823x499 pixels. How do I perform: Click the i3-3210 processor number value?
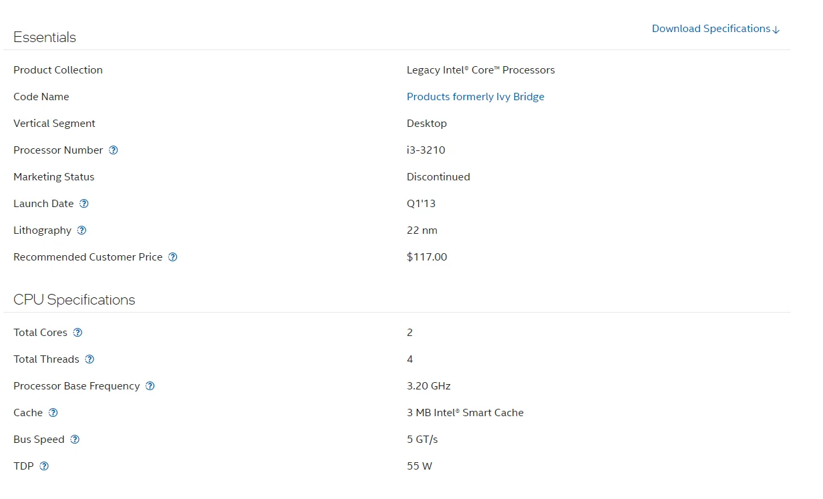426,150
